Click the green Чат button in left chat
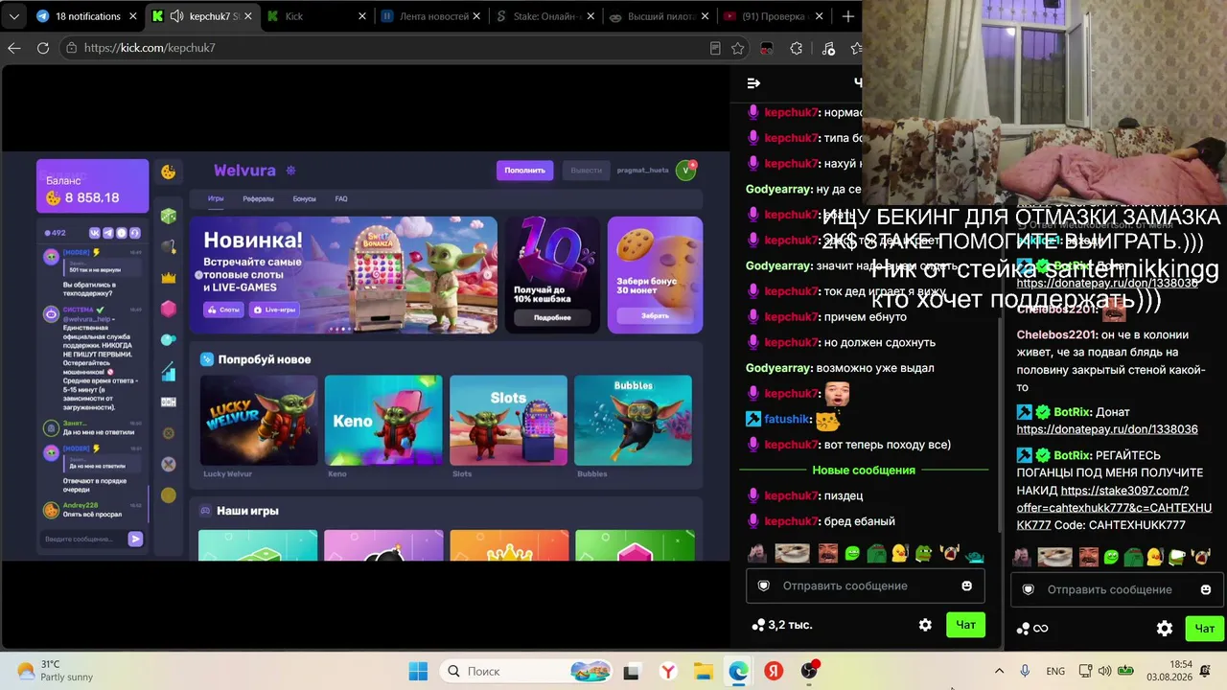1227x690 pixels. point(965,625)
